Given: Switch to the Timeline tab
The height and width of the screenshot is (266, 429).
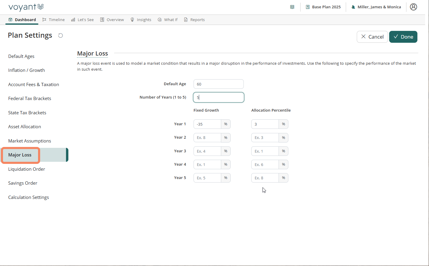Looking at the screenshot, I should pos(54,20).
